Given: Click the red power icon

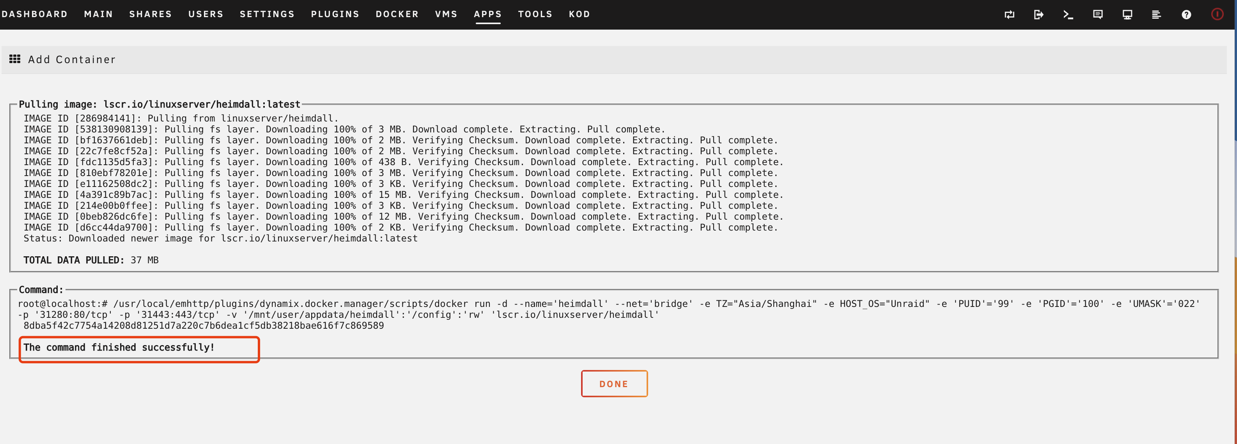Looking at the screenshot, I should click(x=1217, y=14).
